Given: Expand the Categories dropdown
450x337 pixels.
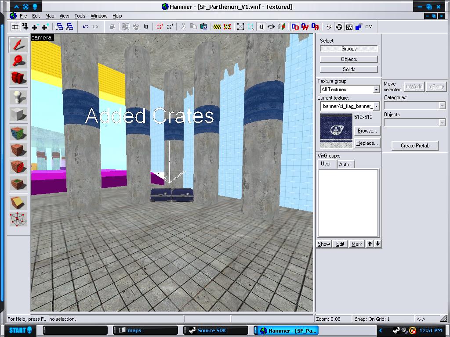Looking at the screenshot, I should (x=442, y=106).
